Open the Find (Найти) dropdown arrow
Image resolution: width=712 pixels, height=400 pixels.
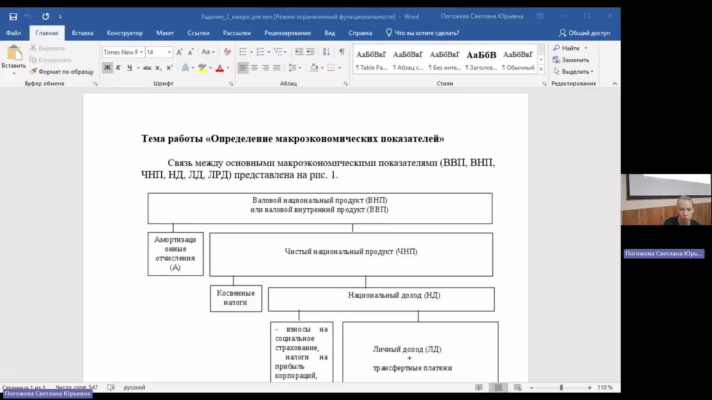(x=586, y=48)
